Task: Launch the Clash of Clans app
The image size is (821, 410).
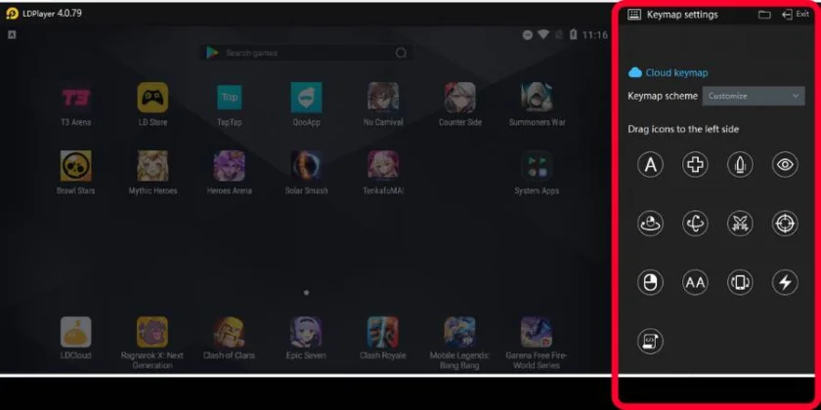Action: click(x=229, y=338)
